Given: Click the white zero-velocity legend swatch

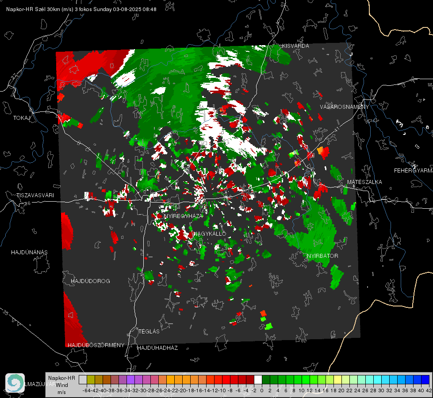Looking at the screenshot, I should [x=258, y=380].
